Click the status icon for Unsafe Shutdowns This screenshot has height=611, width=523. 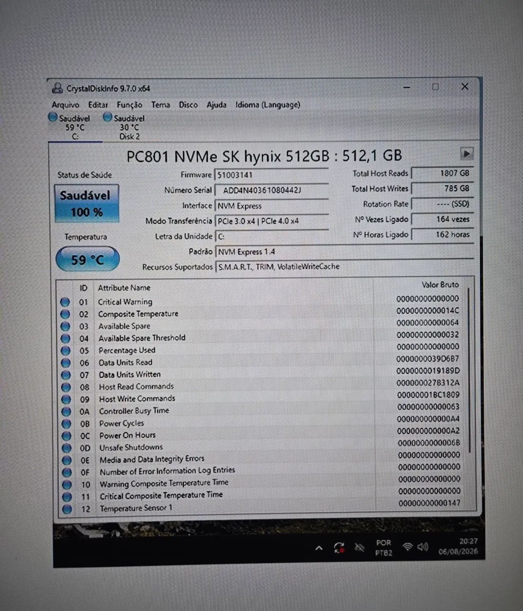67,448
